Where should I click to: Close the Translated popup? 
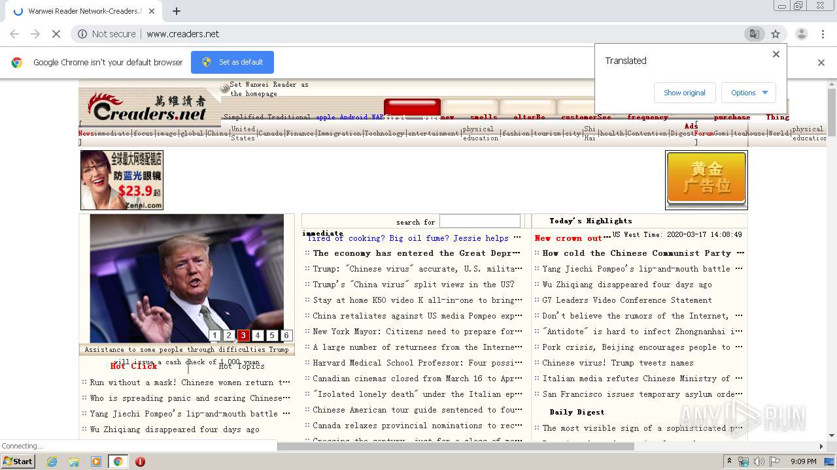click(776, 54)
